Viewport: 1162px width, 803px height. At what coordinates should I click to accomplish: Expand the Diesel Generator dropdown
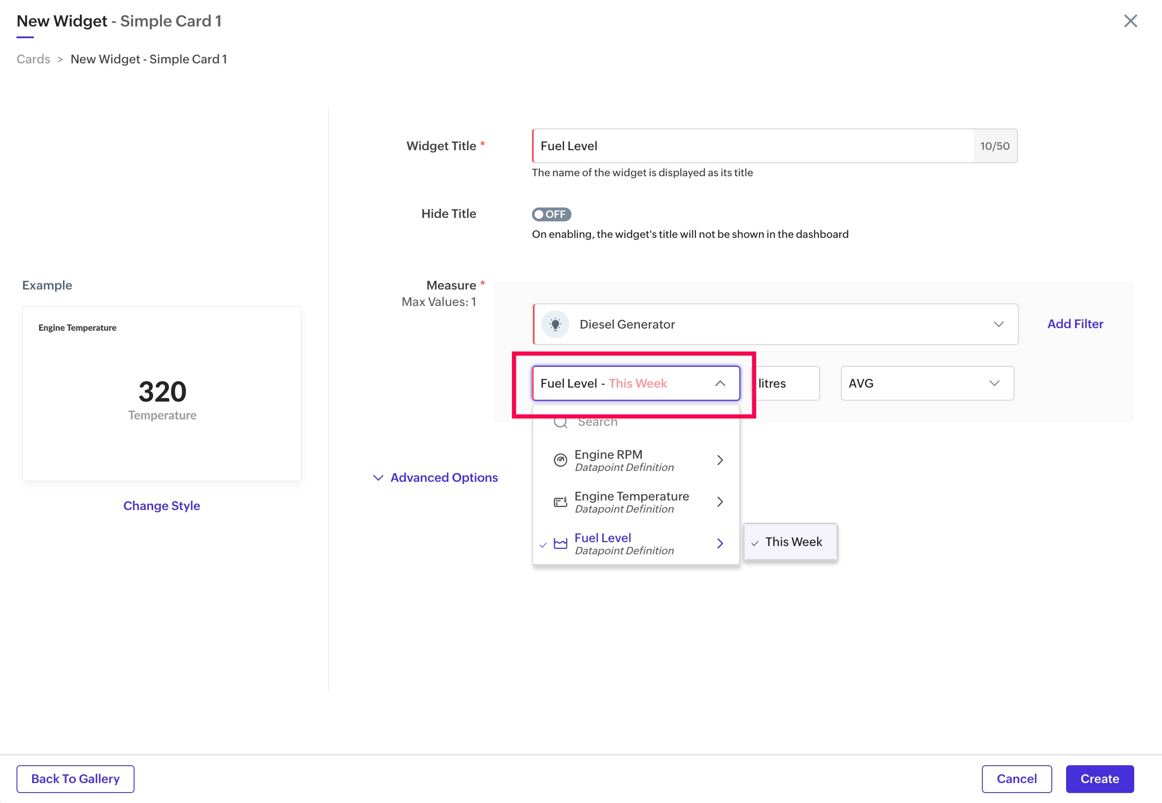point(998,324)
